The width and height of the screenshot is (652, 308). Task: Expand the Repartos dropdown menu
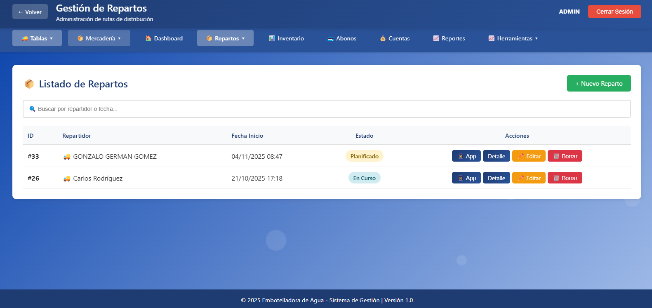coord(225,38)
